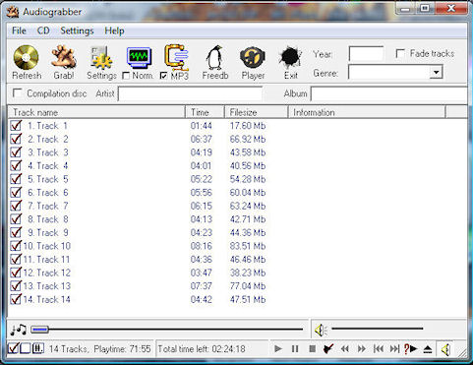This screenshot has height=365, width=473.
Task: Click the time value 08:16
Action: pyautogui.click(x=202, y=246)
